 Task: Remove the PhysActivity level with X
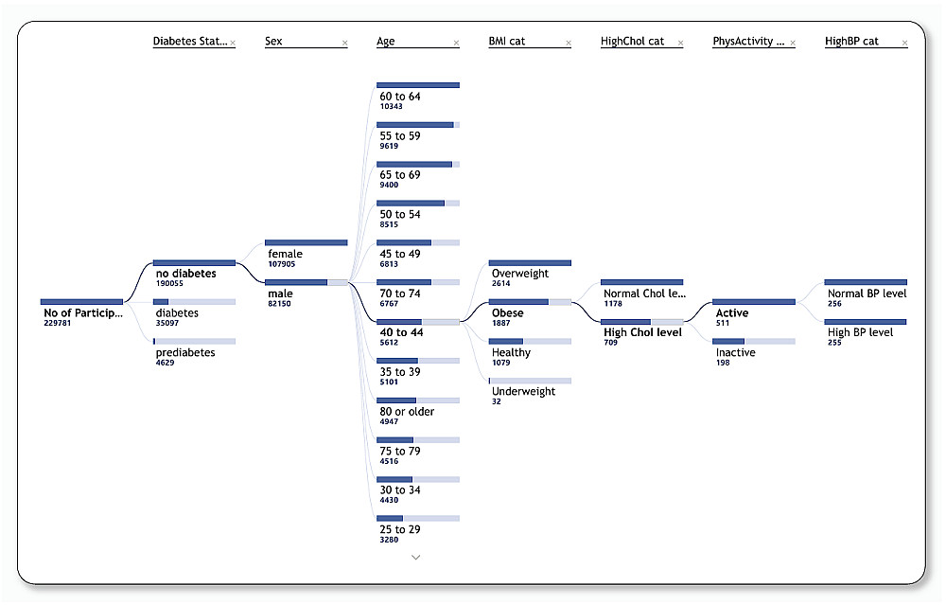click(x=792, y=44)
